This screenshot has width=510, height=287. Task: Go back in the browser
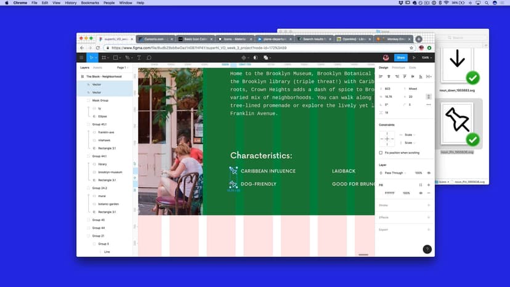click(x=82, y=48)
